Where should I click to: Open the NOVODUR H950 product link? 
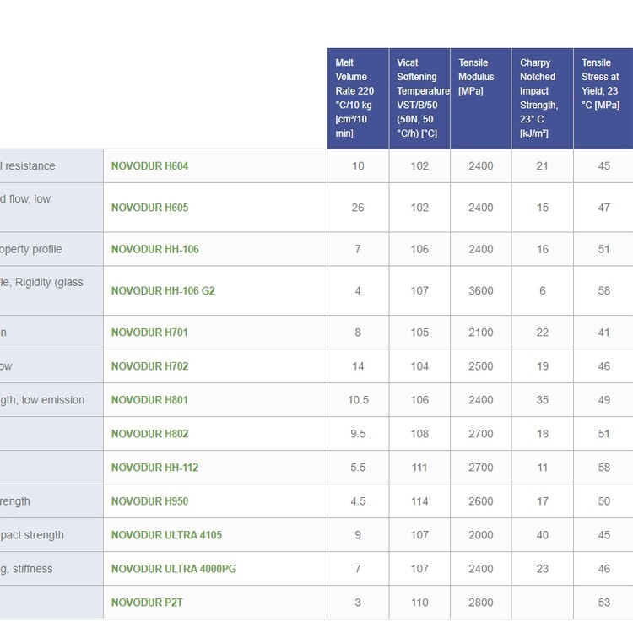click(149, 501)
